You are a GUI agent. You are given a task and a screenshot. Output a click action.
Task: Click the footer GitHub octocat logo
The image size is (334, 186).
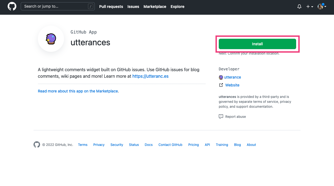pos(37,145)
